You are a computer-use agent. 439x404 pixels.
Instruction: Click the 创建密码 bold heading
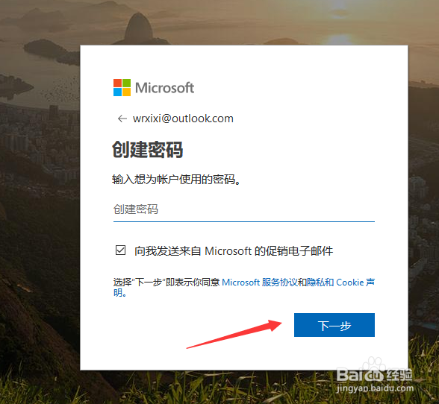148,150
